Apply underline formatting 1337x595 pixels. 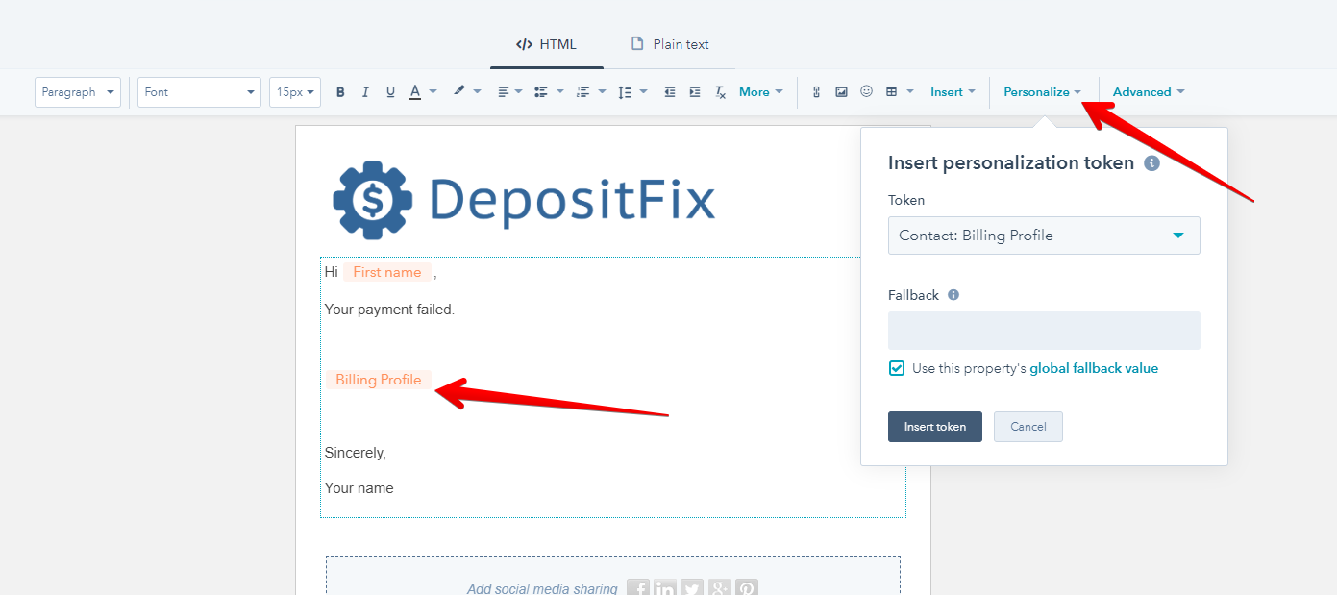(x=390, y=92)
